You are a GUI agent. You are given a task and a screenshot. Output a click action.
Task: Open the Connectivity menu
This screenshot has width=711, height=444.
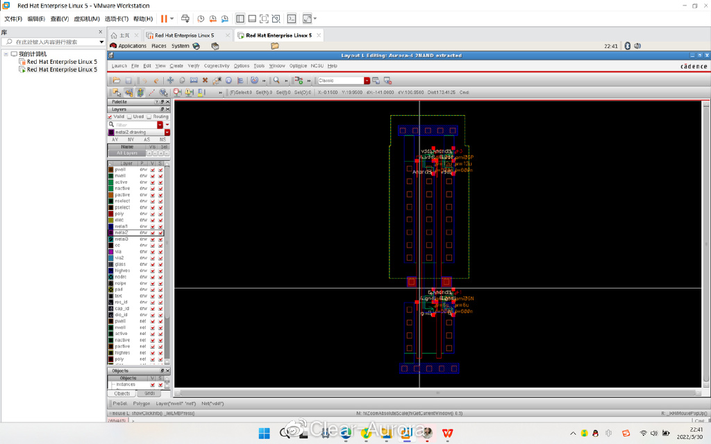(217, 66)
